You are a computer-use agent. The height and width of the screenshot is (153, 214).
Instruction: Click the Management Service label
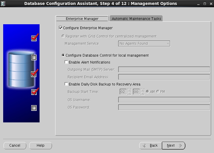(x=82, y=44)
